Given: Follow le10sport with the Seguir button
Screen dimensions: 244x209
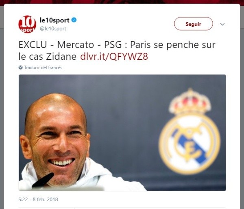Looking at the screenshot, I should [193, 24].
